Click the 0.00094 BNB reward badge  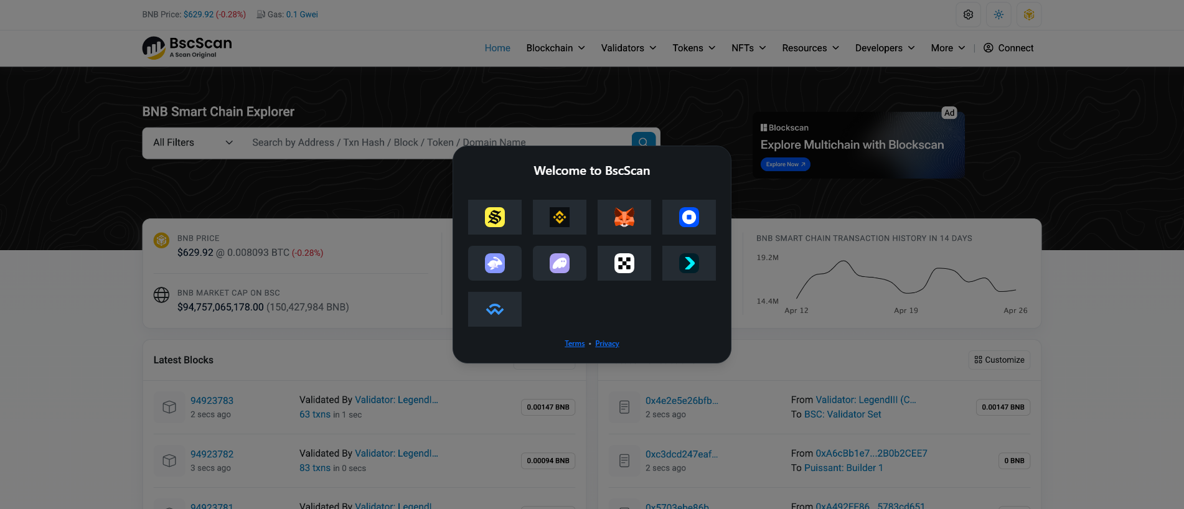(x=548, y=460)
